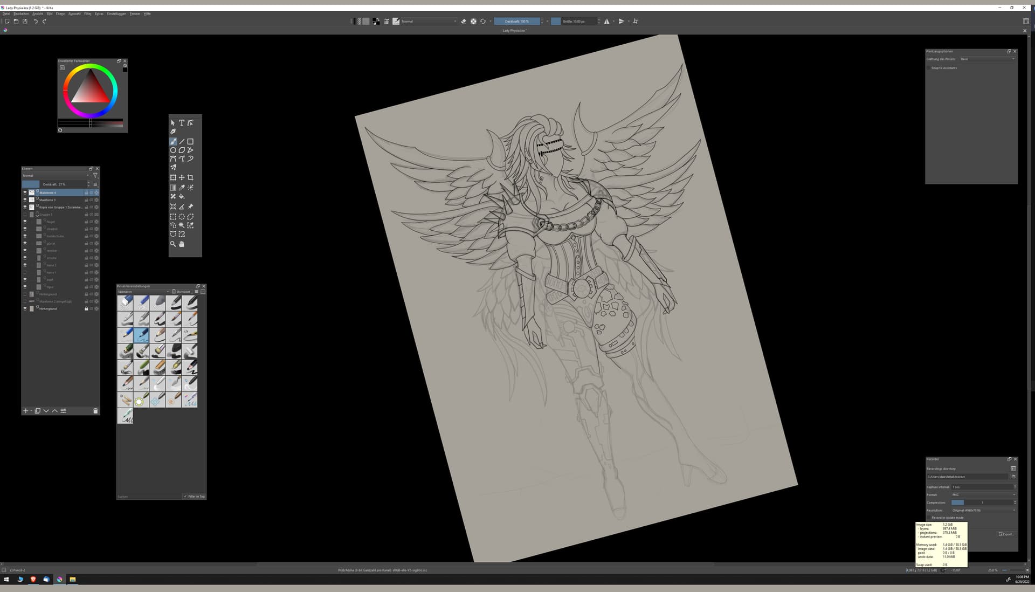Hide the Malebene 3 layer
1035x592 pixels.
(x=25, y=200)
